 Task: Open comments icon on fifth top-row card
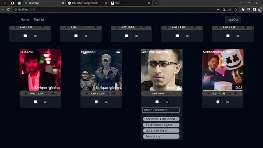click(x=228, y=36)
